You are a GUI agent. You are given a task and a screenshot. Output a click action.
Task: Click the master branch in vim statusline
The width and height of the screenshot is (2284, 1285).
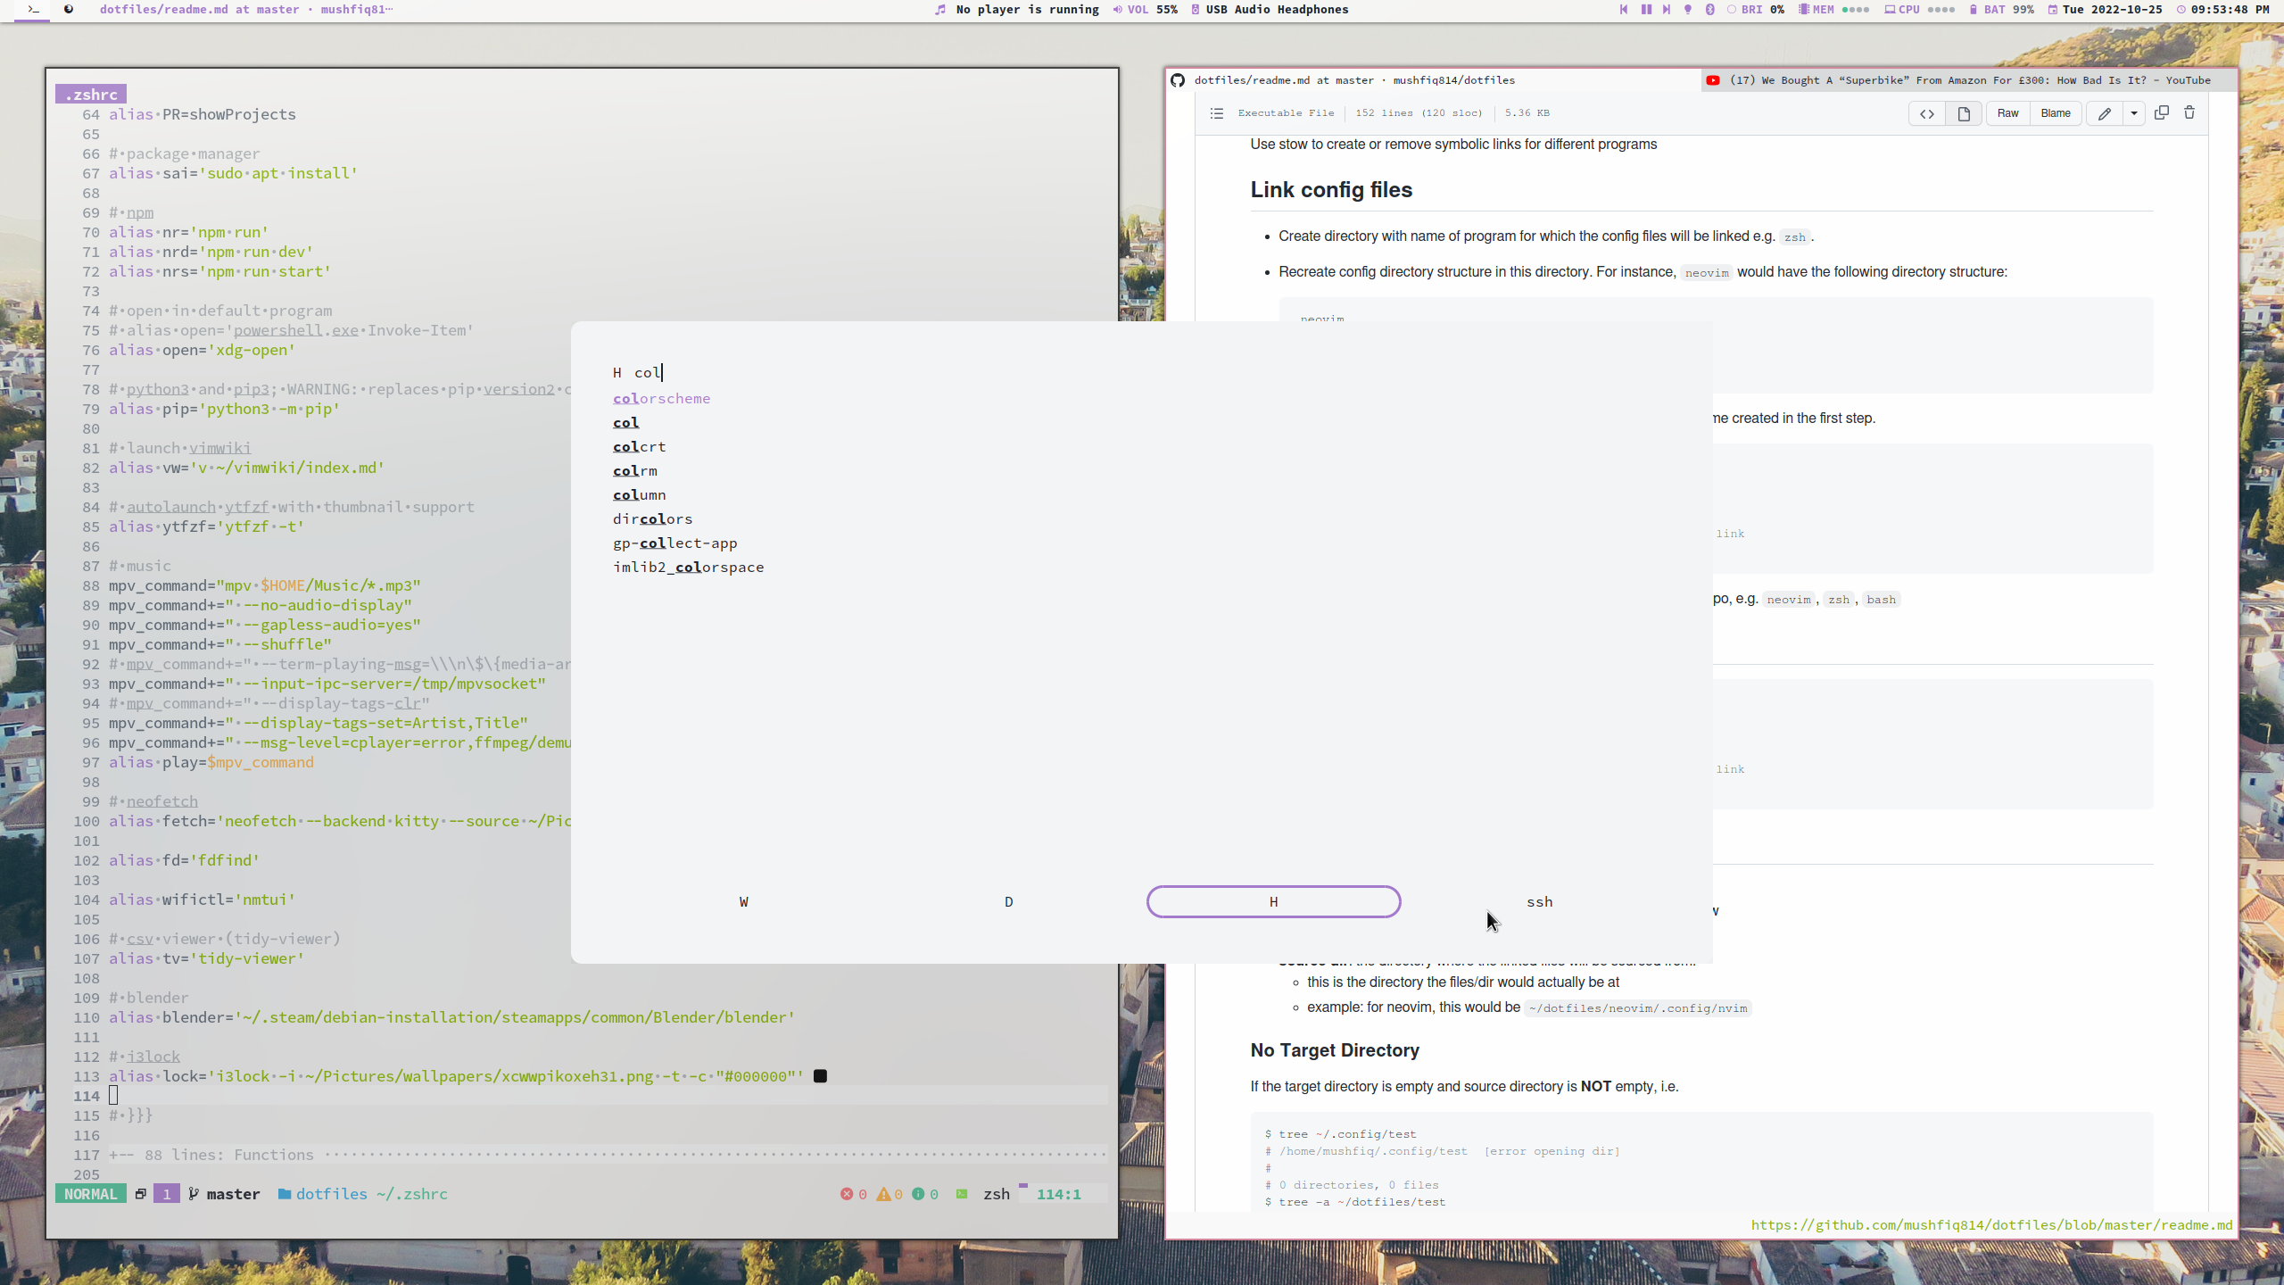point(232,1193)
